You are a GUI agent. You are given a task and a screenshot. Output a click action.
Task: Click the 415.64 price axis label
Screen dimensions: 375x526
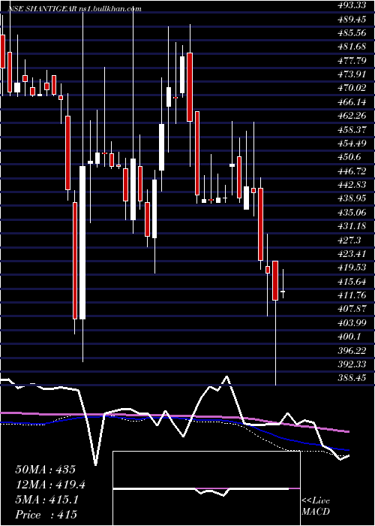[351, 281]
